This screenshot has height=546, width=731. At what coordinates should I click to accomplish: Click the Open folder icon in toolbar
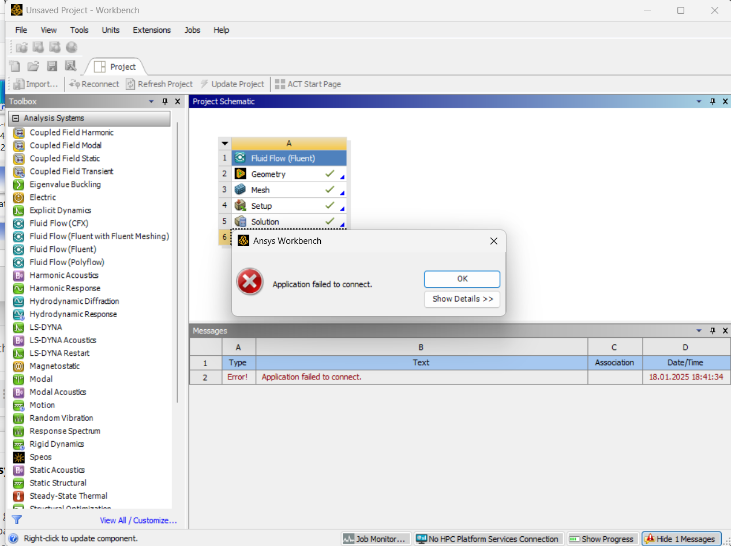tap(33, 66)
